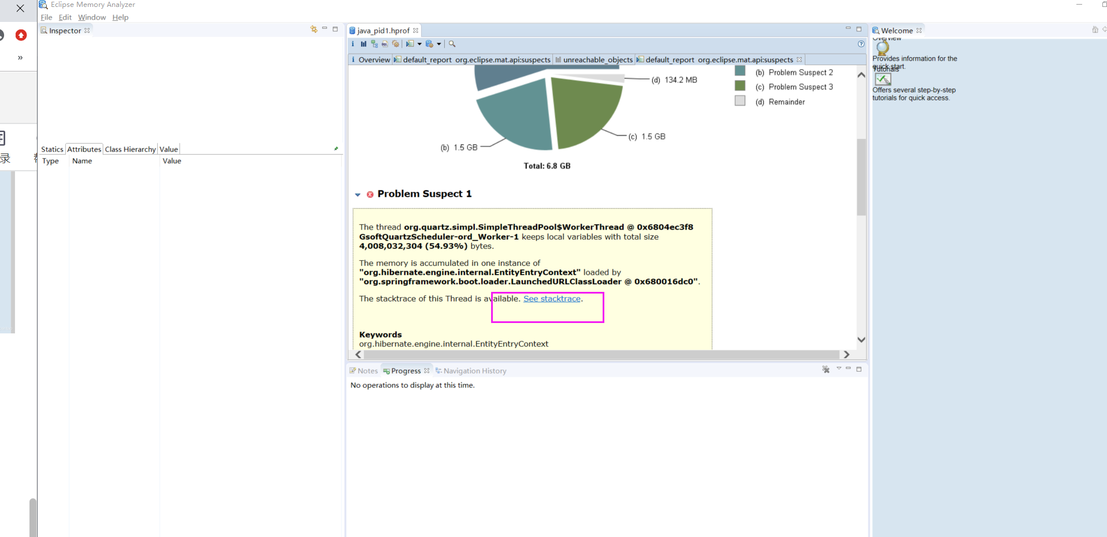Switch to the unreachable_objects tab
The width and height of the screenshot is (1107, 537).
pyautogui.click(x=594, y=59)
